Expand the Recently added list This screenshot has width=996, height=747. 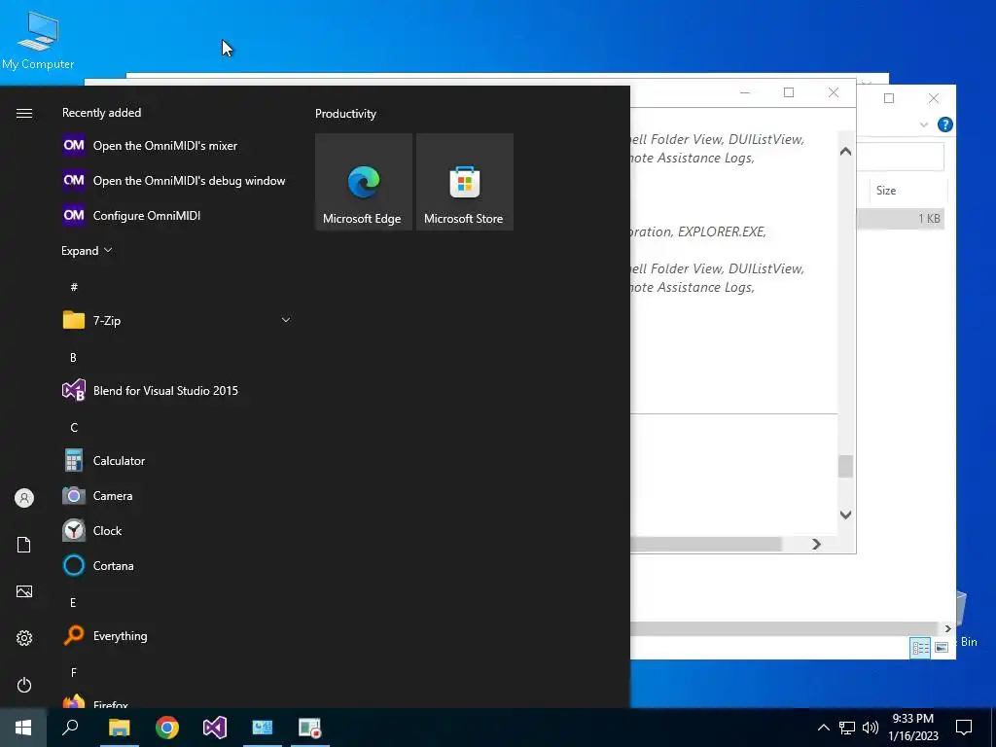(87, 250)
